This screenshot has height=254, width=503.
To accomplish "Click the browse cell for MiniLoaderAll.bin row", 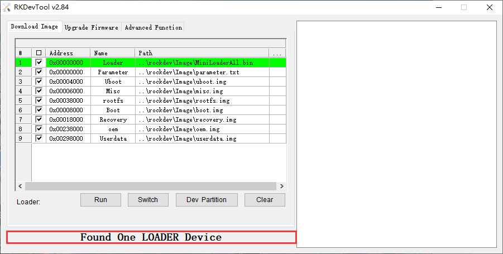I will (277, 63).
